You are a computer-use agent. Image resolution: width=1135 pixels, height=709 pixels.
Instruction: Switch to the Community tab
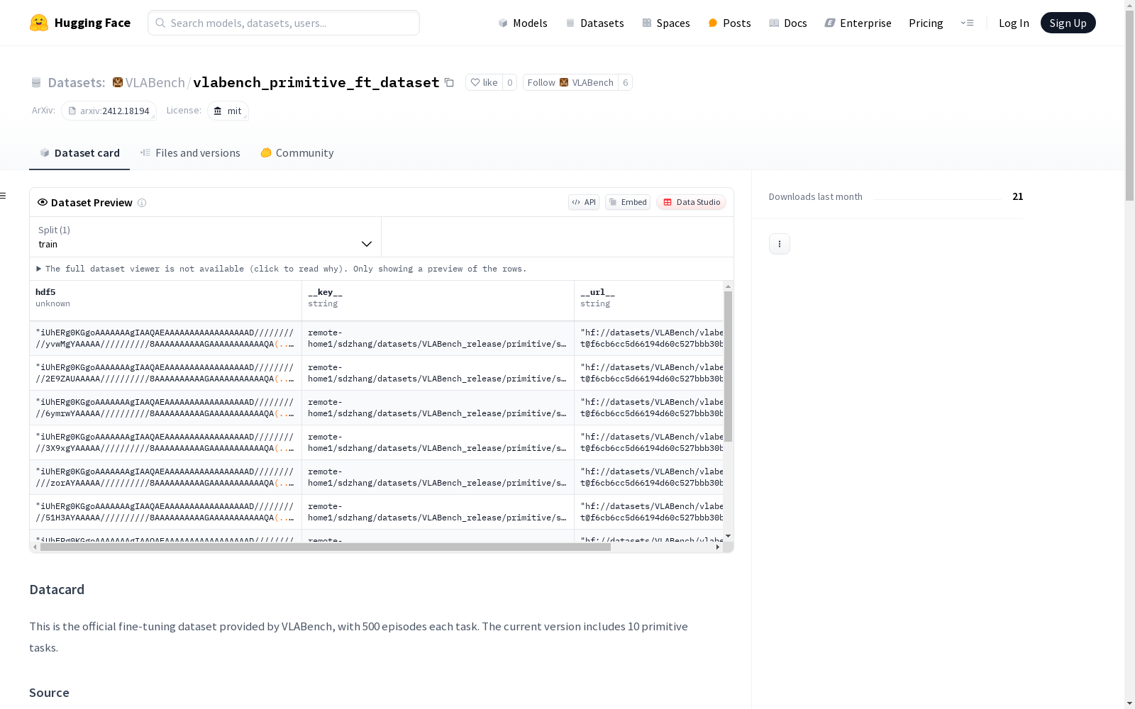point(297,153)
